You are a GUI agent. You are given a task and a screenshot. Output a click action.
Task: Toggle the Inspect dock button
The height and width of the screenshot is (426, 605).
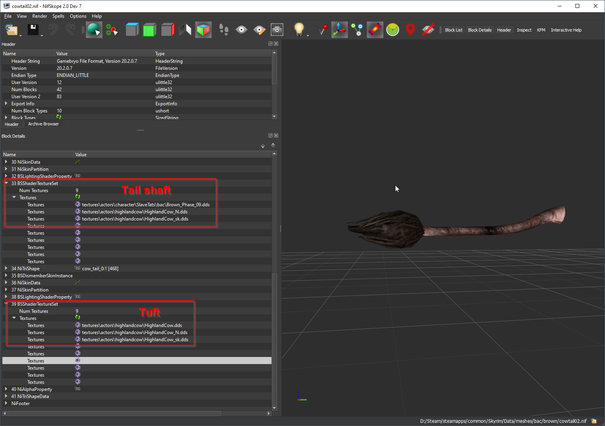524,30
